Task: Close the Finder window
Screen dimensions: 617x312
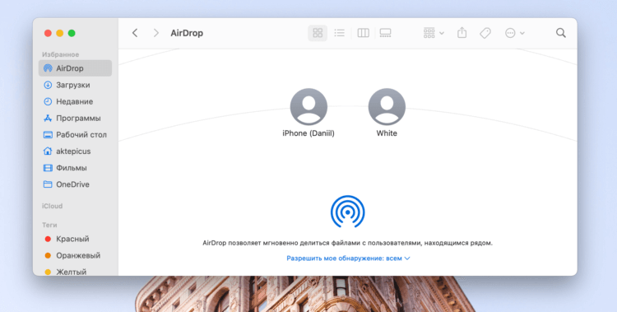Action: pos(48,33)
